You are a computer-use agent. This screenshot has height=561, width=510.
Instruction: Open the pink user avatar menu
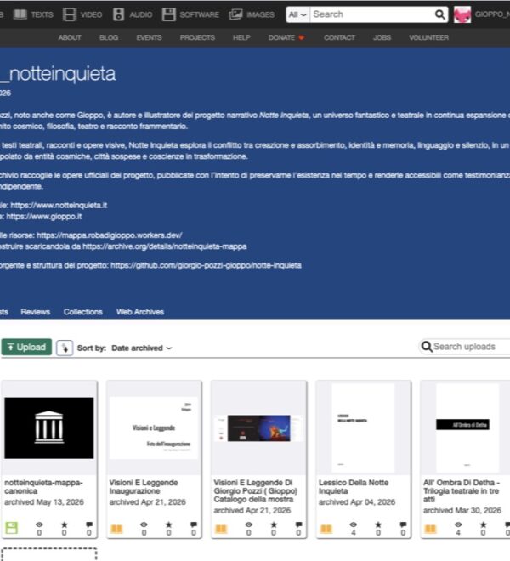462,14
